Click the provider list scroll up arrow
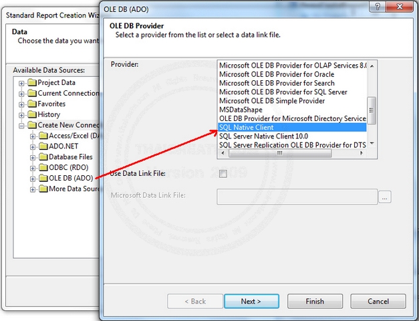The width and height of the screenshot is (419, 321). 372,66
